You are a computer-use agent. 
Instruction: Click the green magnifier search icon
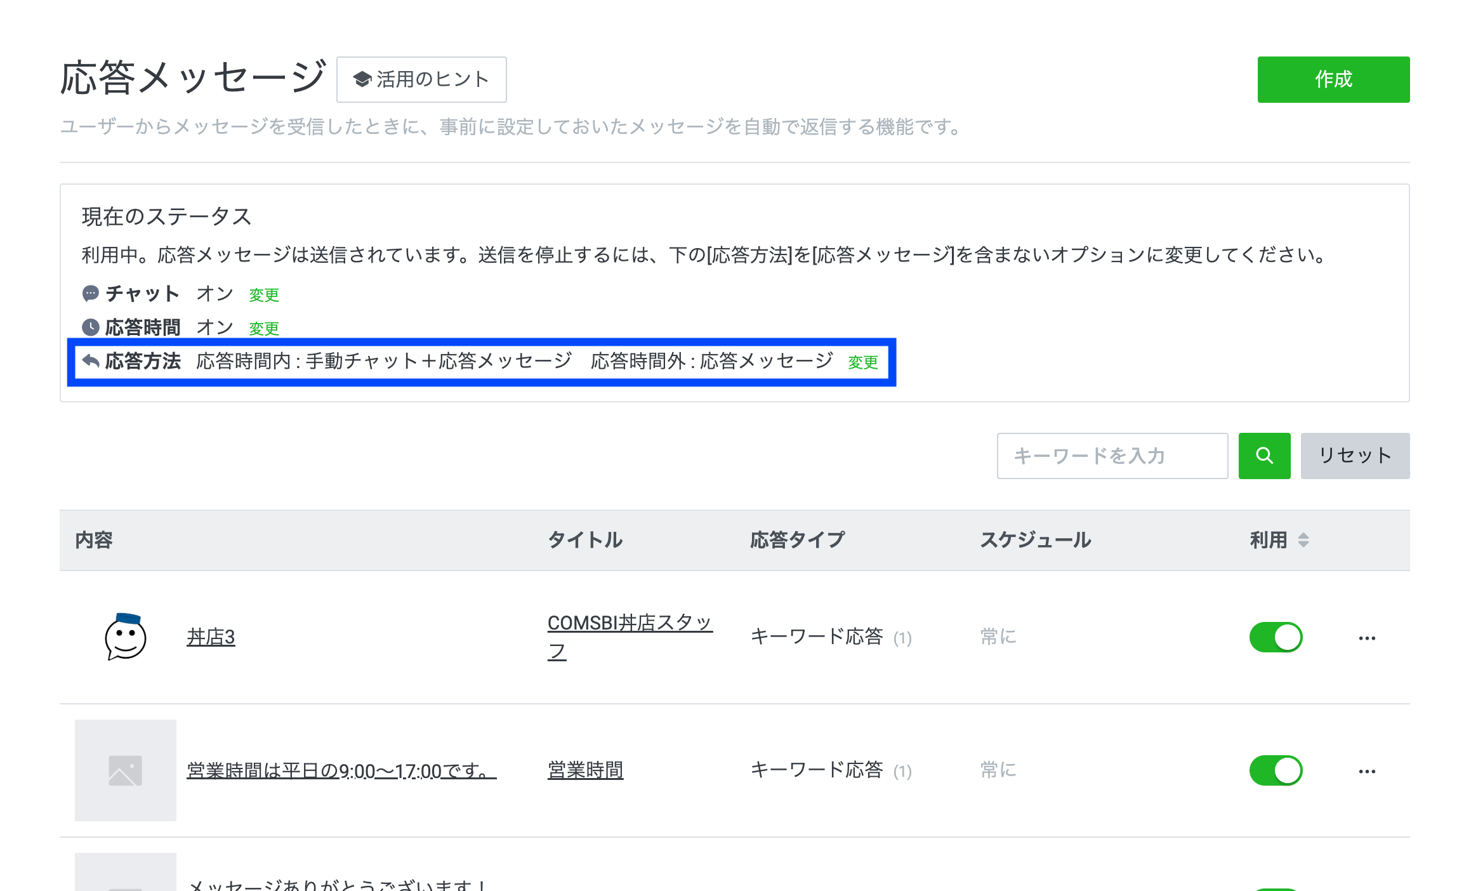tap(1263, 456)
